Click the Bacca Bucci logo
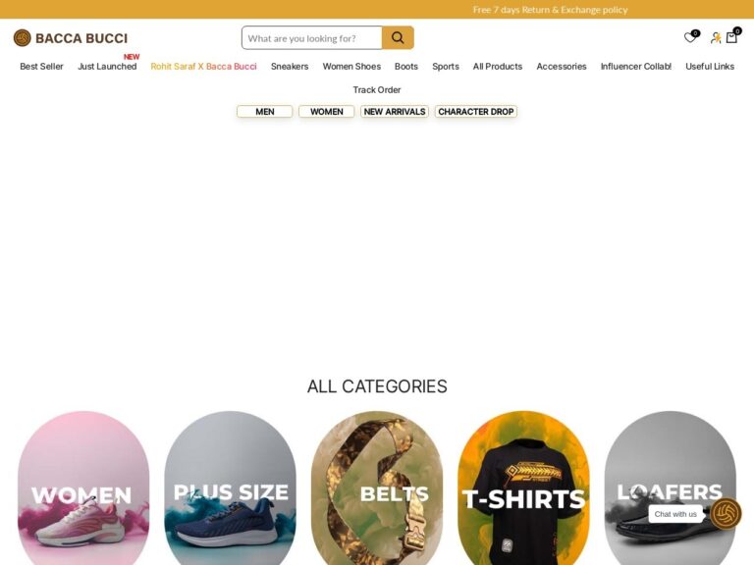 tap(71, 38)
